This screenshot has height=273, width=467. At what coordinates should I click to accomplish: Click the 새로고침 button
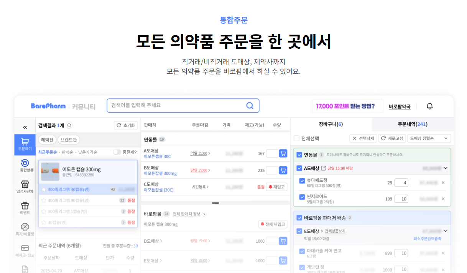point(392,138)
